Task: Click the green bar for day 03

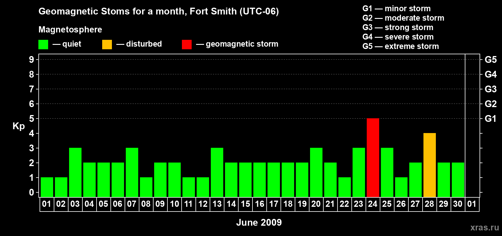Action: 75,172
